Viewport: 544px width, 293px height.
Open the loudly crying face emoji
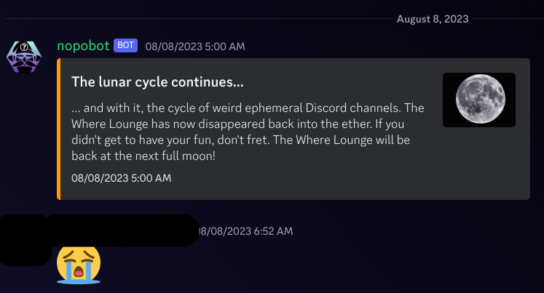click(79, 265)
